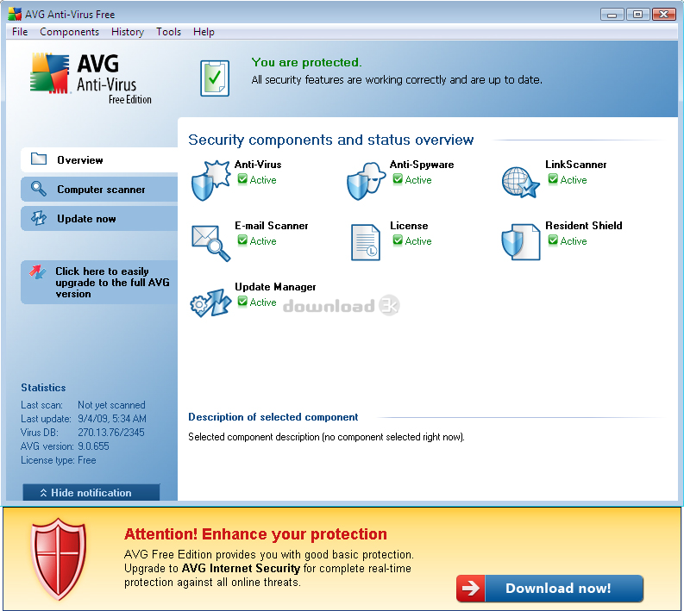Image resolution: width=684 pixels, height=611 pixels.
Task: Click the Anti-Spyware Active green check mark
Action: (398, 179)
